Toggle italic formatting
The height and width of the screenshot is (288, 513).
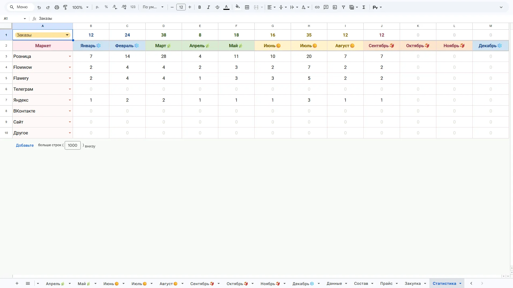(x=208, y=7)
